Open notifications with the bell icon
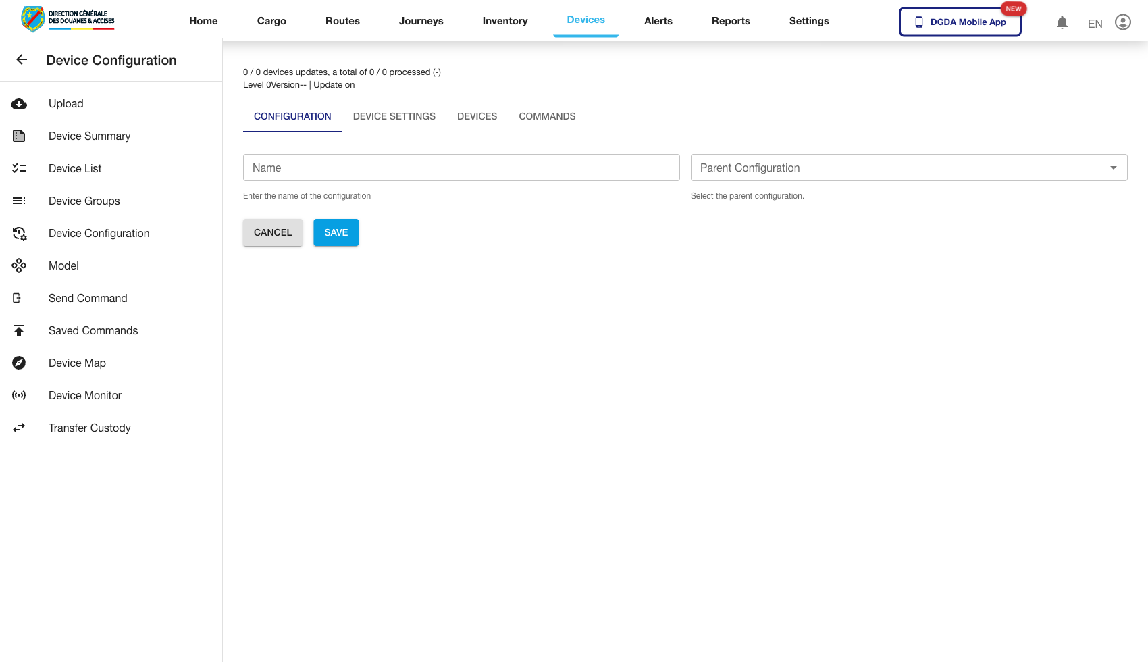The height and width of the screenshot is (662, 1148). tap(1062, 22)
